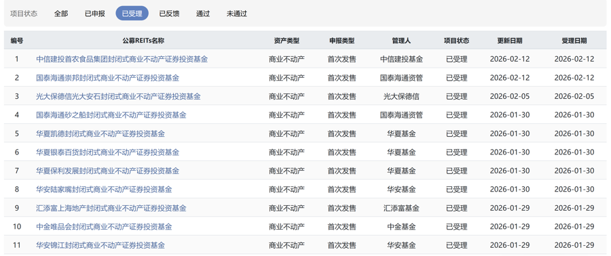This screenshot has height=256, width=611.
Task: Click 国泰海通资管 in the 砂之船 row
Action: [x=401, y=115]
